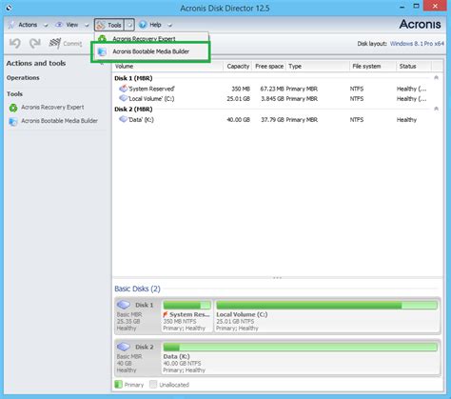Click the Tools menu dropdown arrow

pos(129,25)
